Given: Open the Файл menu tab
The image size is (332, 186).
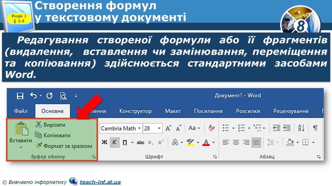Looking at the screenshot, I should [21, 111].
